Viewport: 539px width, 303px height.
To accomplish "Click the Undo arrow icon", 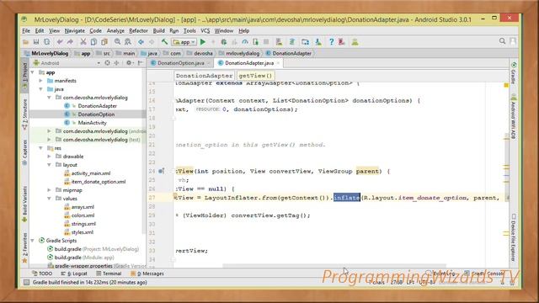I will click(x=60, y=42).
